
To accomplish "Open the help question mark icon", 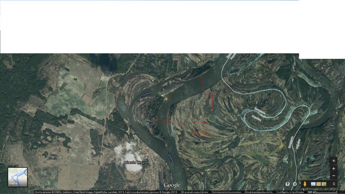I will (288, 184).
